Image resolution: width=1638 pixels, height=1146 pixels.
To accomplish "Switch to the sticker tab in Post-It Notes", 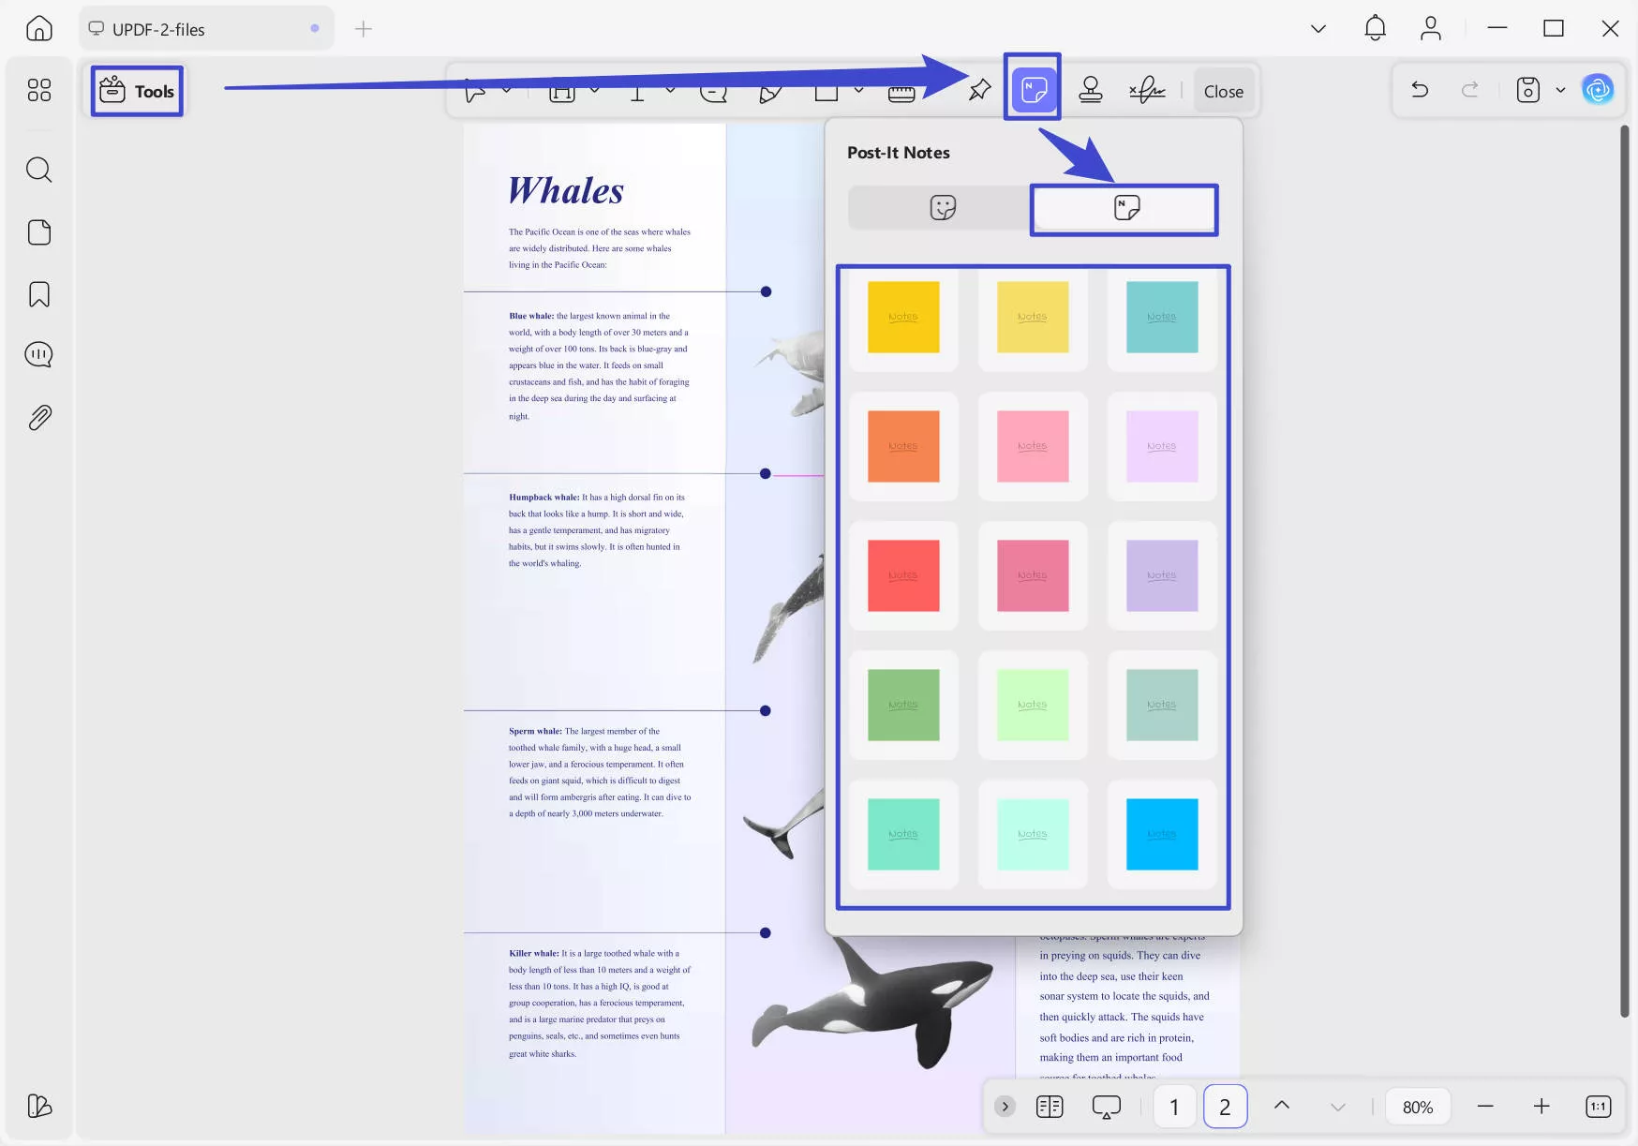I will [x=942, y=207].
